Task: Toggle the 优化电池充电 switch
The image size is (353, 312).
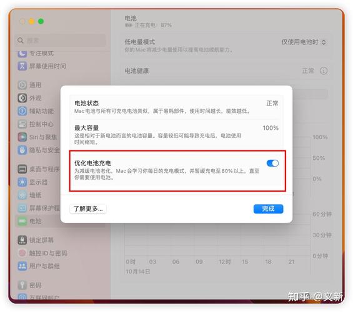Action: click(272, 163)
